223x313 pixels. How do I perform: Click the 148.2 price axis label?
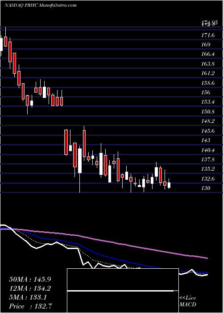click(x=208, y=121)
